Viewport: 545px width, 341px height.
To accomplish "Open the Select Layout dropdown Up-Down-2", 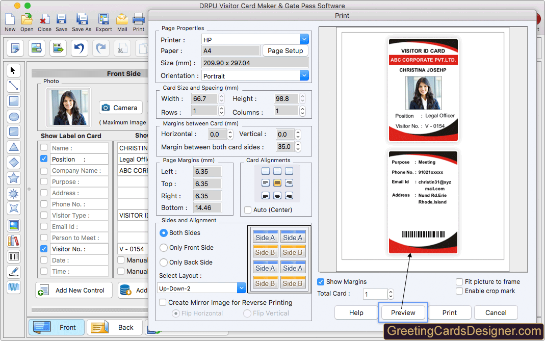I will point(242,288).
